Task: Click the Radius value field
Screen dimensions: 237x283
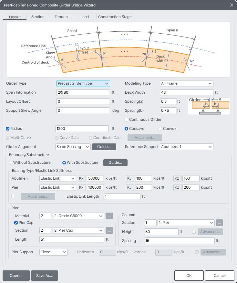Action: click(82, 129)
